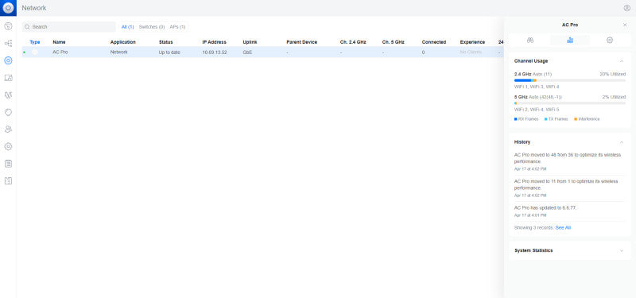
Task: Open the bar-chart insights tab of AC Pro
Action: click(x=570, y=41)
